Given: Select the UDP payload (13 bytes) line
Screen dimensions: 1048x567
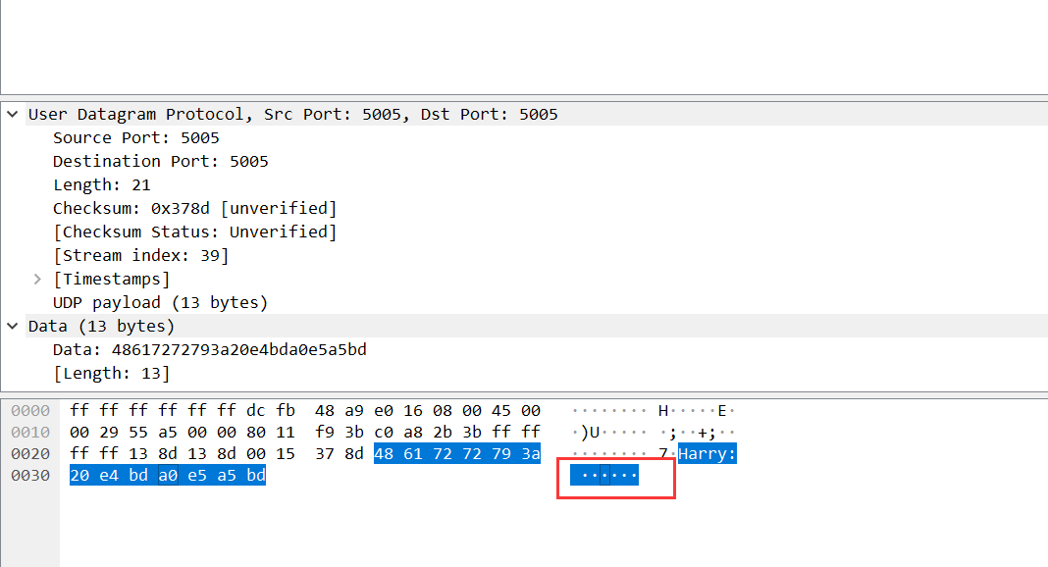Looking at the screenshot, I should tap(160, 302).
